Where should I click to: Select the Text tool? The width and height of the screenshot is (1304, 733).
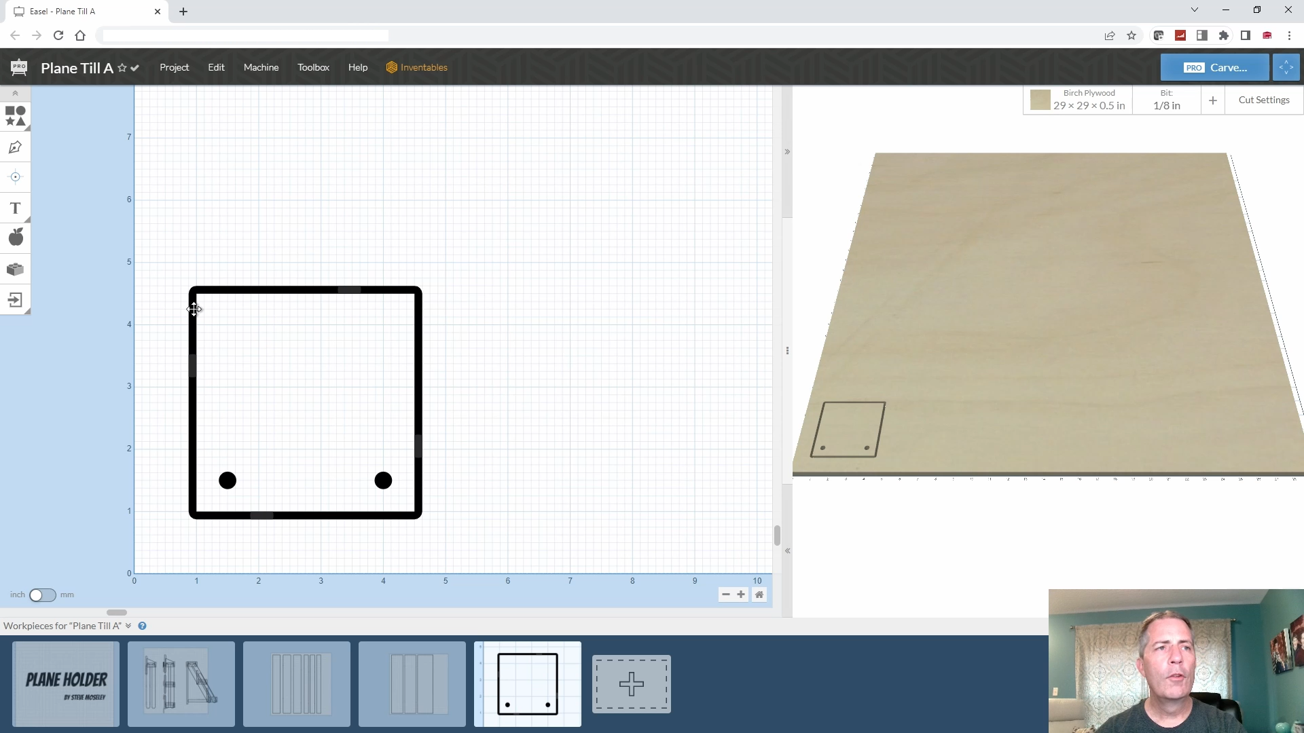pos(15,208)
